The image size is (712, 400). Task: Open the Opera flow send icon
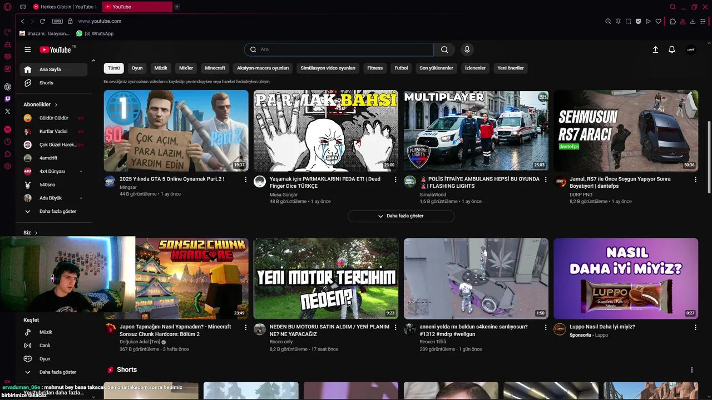[648, 21]
